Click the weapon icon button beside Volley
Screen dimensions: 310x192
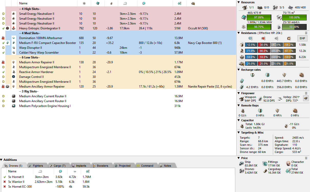coord(306,98)
